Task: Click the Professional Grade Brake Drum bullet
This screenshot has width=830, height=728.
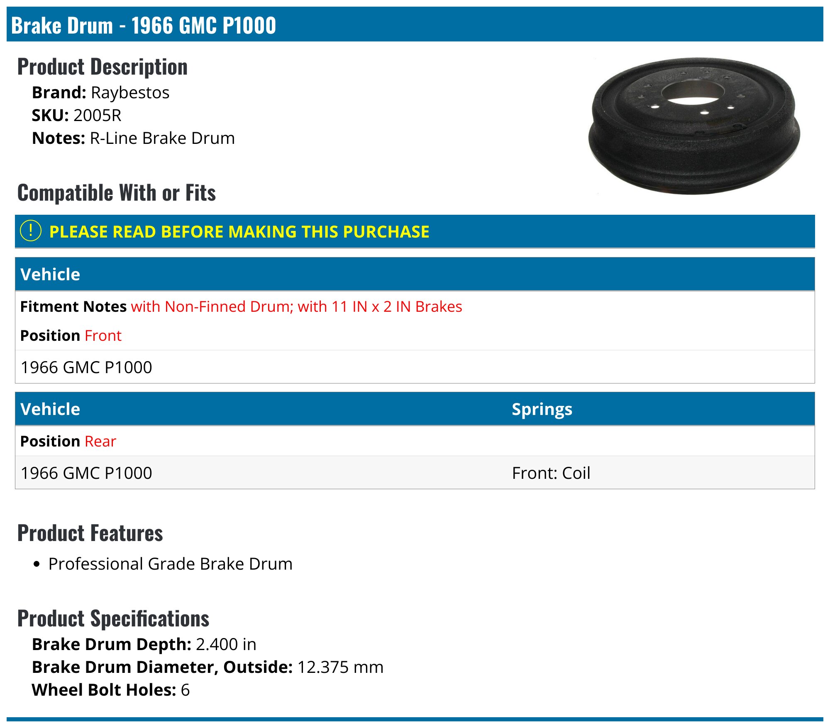Action: click(170, 564)
